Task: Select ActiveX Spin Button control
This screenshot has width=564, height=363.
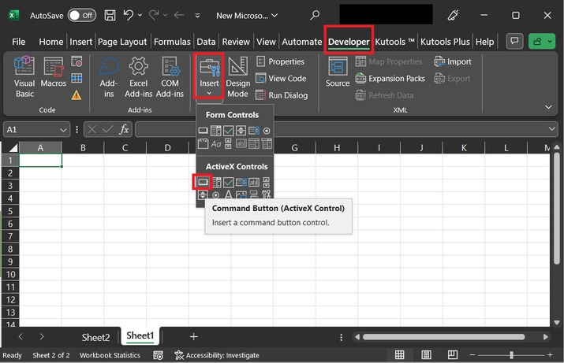Action: point(203,195)
